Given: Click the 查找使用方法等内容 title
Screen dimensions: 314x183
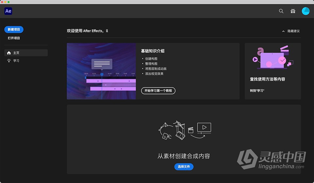Looking at the screenshot, I should [x=267, y=79].
